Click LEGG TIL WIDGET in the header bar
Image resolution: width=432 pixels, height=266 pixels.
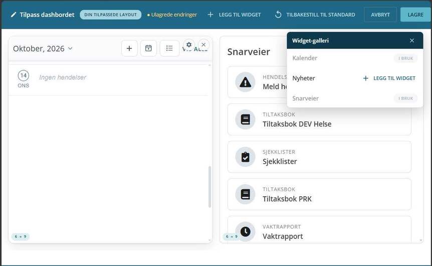tap(240, 15)
